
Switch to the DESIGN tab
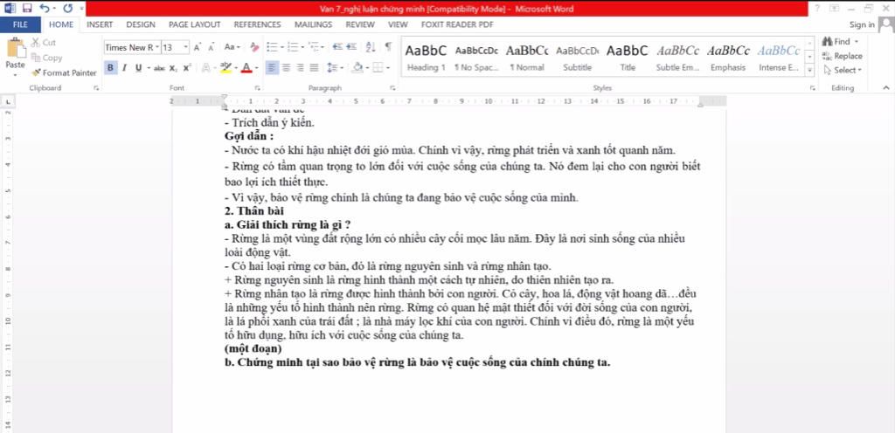(141, 24)
